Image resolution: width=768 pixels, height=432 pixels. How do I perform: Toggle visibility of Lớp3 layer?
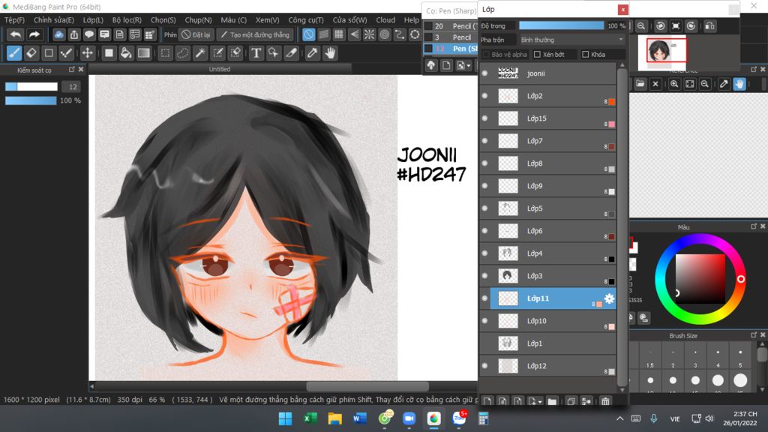[485, 276]
